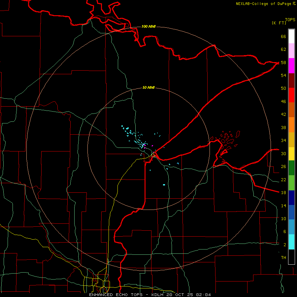Select the navy blue legend swatch
This screenshot has height=297, width=297.
pyautogui.click(x=291, y=198)
